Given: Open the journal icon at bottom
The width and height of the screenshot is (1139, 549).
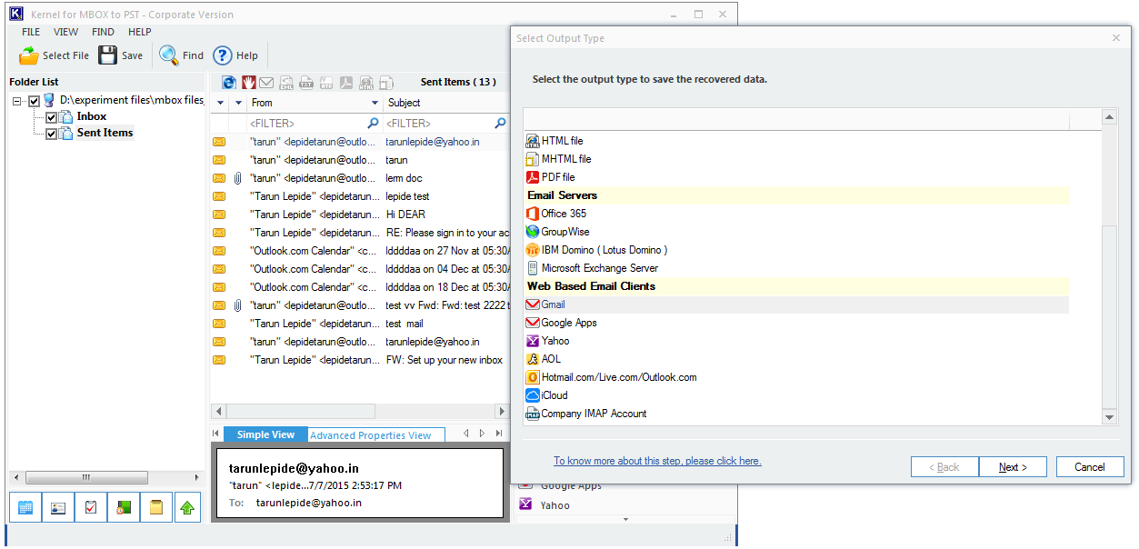Looking at the screenshot, I should 123,507.
